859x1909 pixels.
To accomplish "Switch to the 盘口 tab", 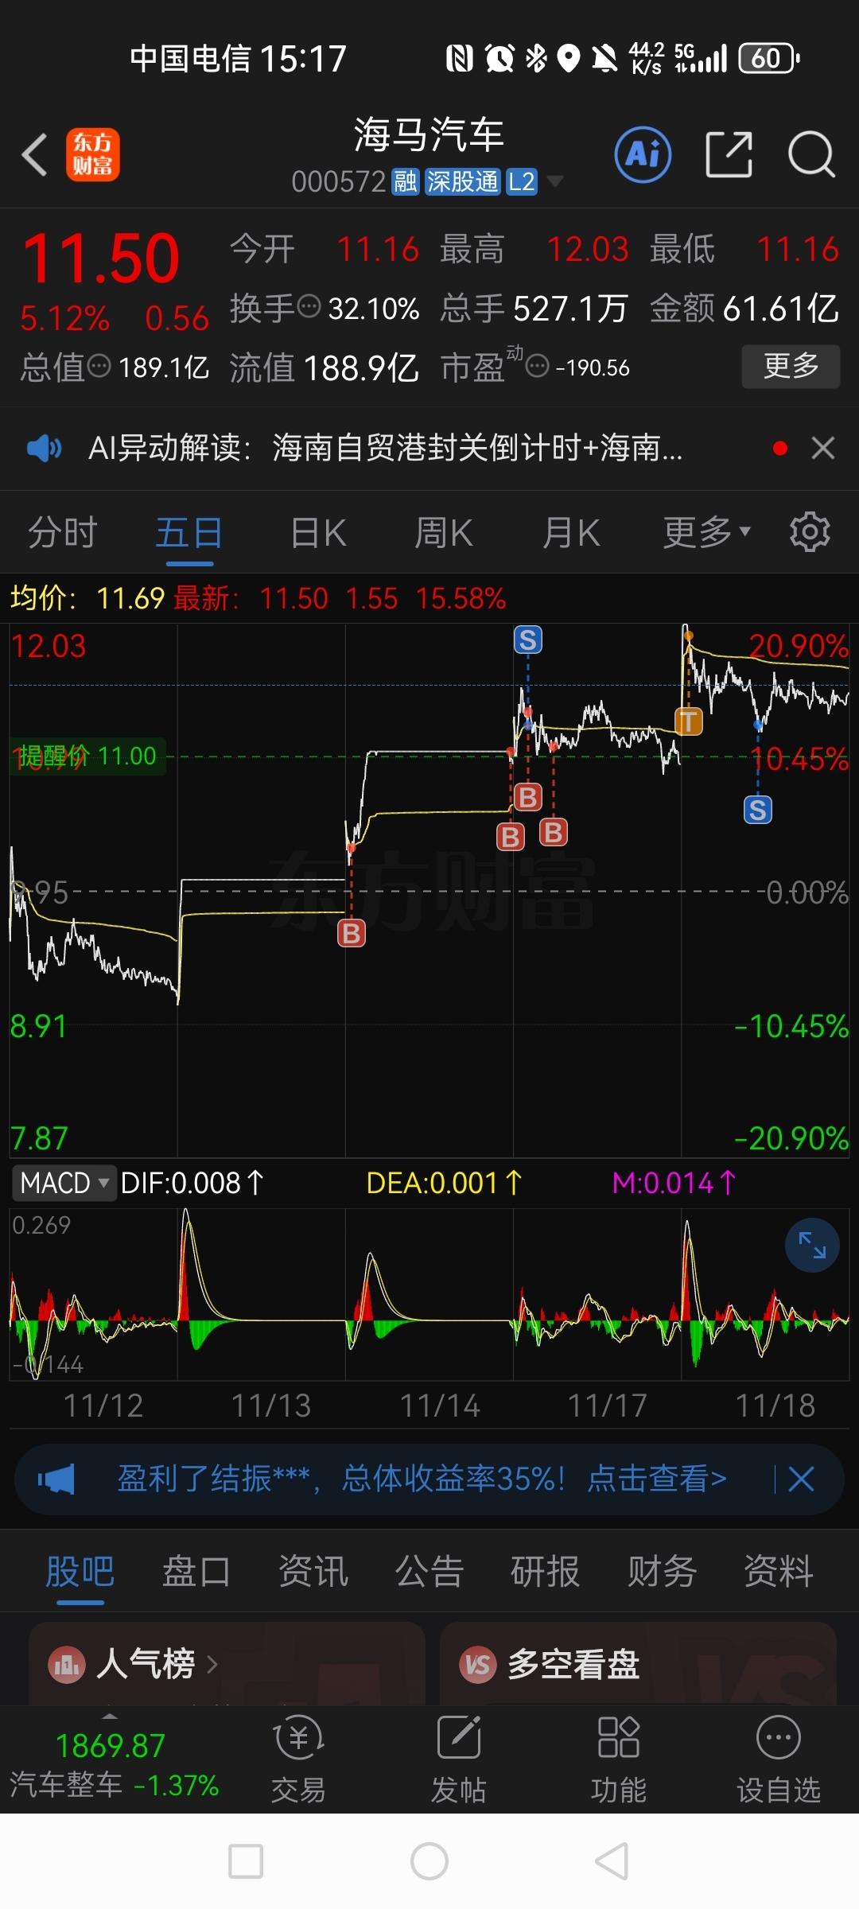I will 196,1572.
